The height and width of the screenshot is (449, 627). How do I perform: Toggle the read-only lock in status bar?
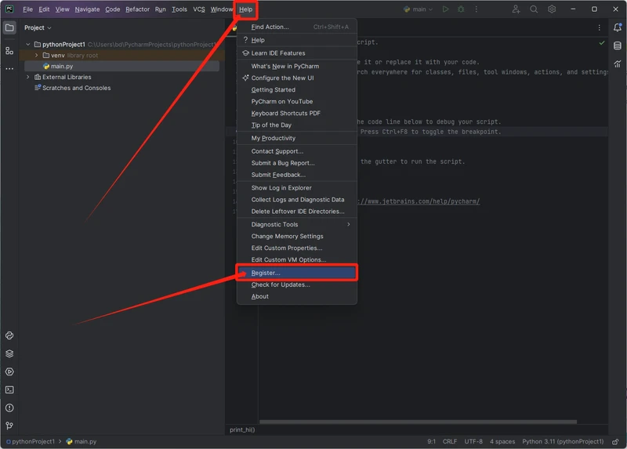616,441
